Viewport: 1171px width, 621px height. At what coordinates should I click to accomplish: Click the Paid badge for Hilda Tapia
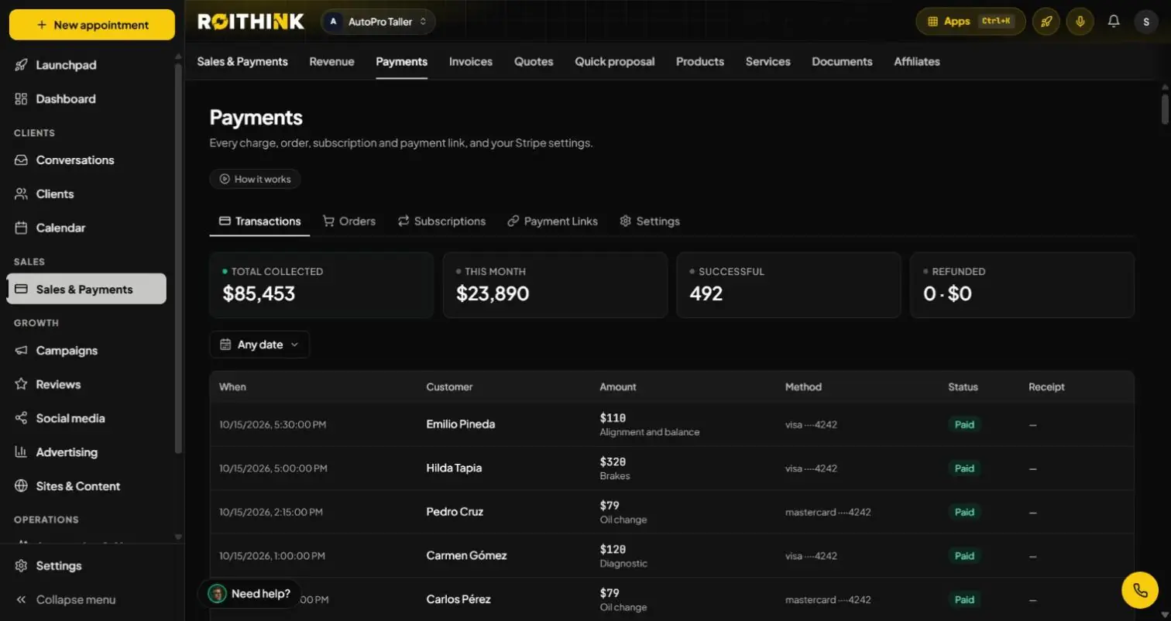(964, 468)
